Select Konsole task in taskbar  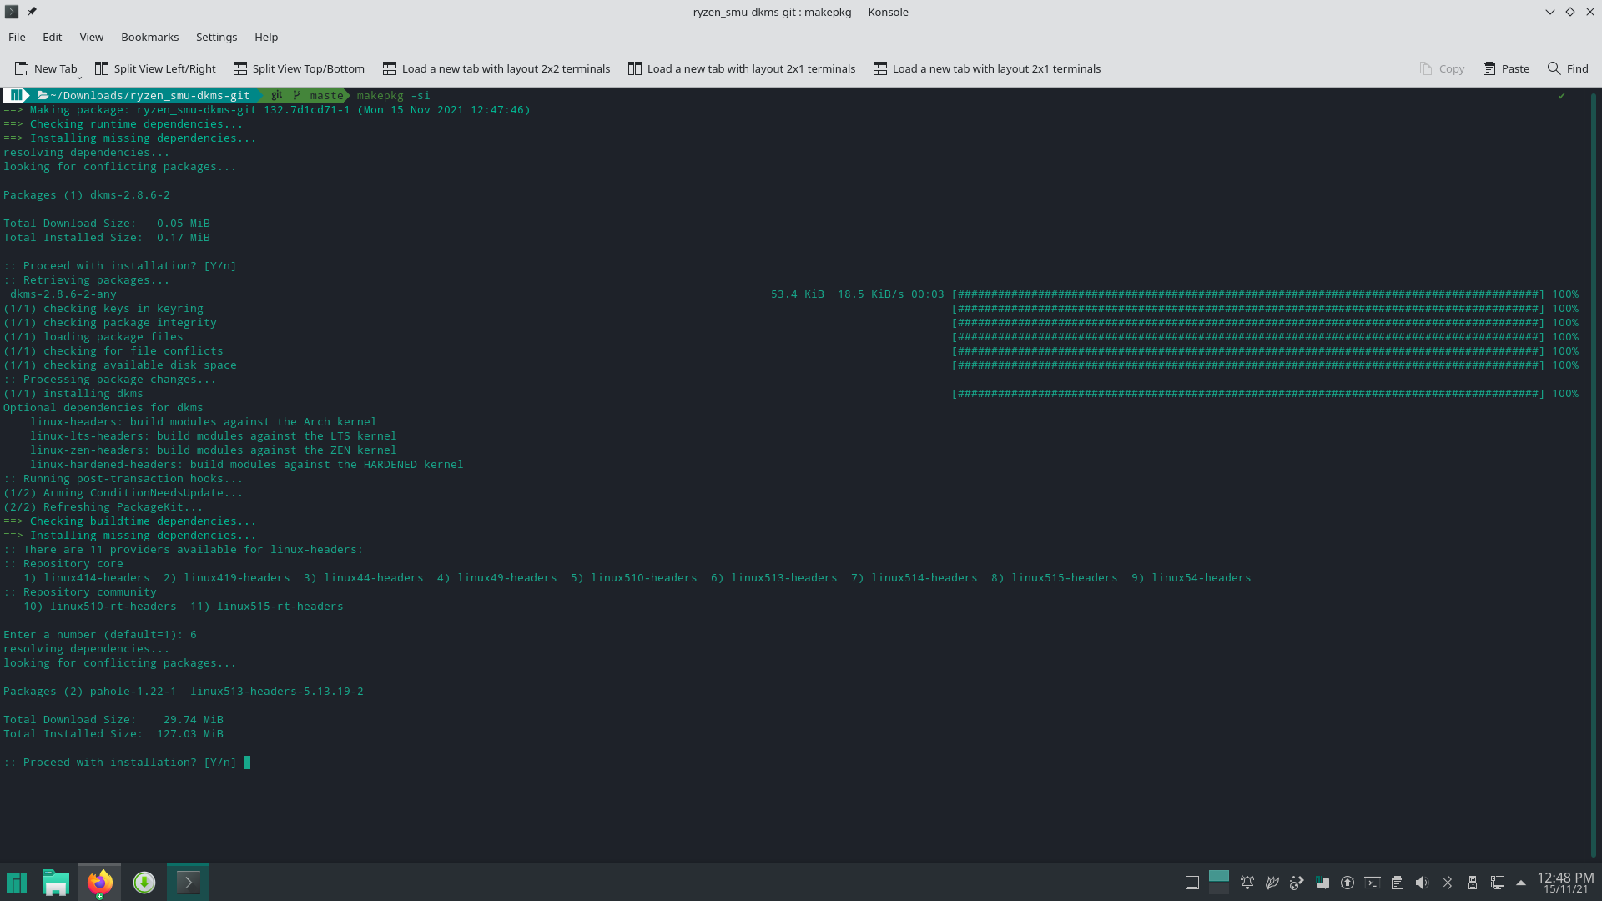pos(188,882)
